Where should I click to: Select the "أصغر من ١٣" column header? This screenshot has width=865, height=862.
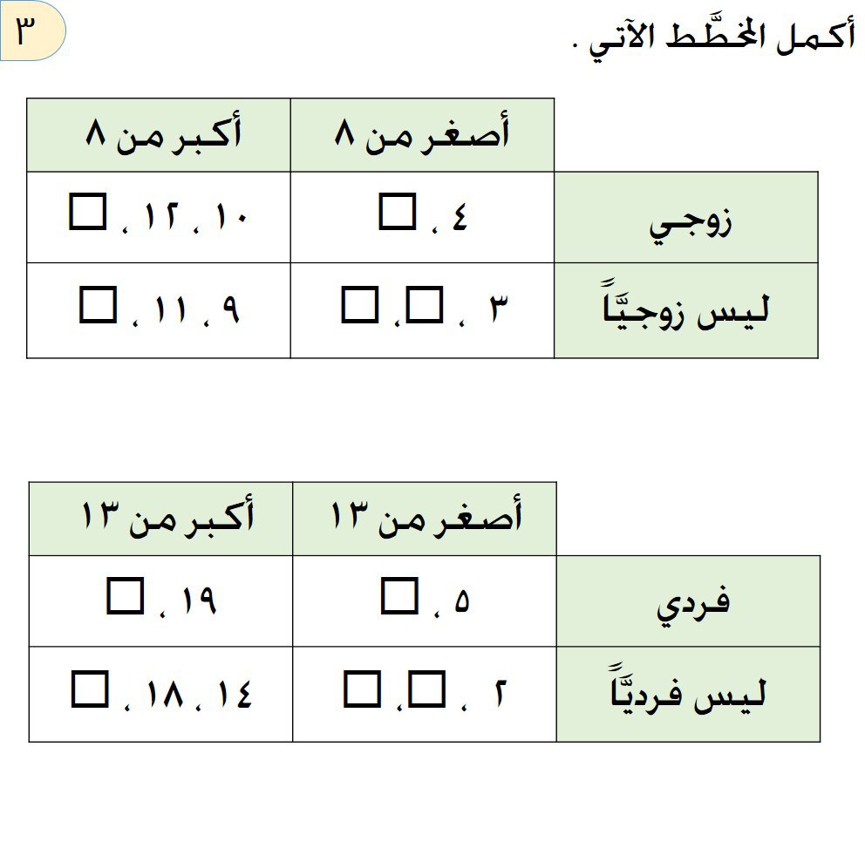[x=425, y=519]
